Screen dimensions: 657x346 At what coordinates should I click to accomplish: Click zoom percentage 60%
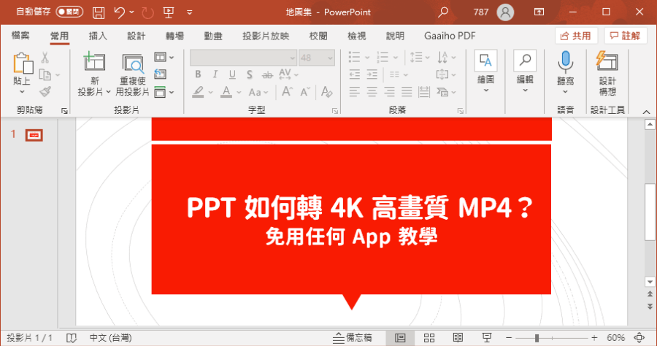(x=615, y=338)
